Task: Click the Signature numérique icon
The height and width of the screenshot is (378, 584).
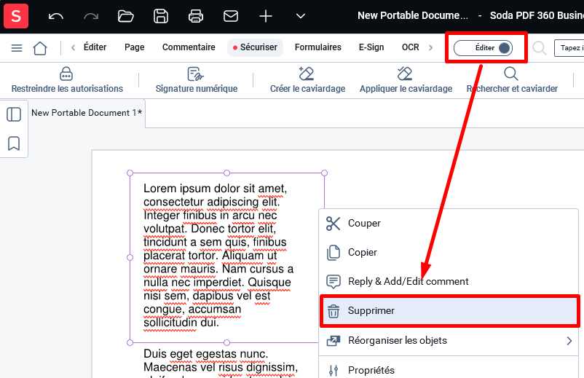Action: pos(196,74)
